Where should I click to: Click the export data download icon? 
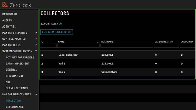coord(61,23)
